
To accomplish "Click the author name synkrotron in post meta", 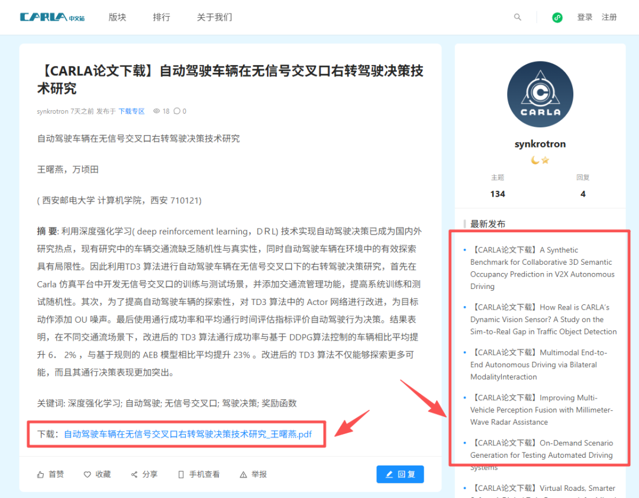I will [53, 111].
